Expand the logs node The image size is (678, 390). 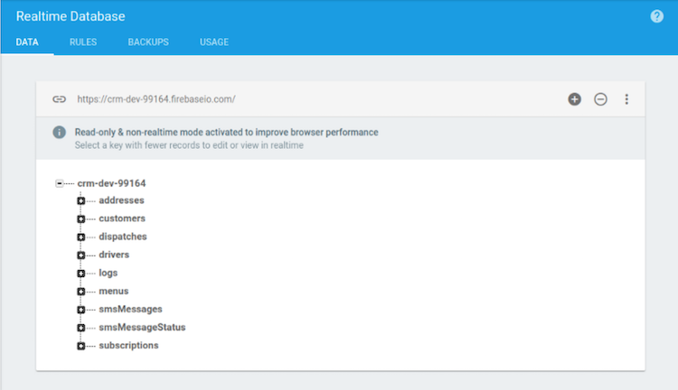coord(80,274)
